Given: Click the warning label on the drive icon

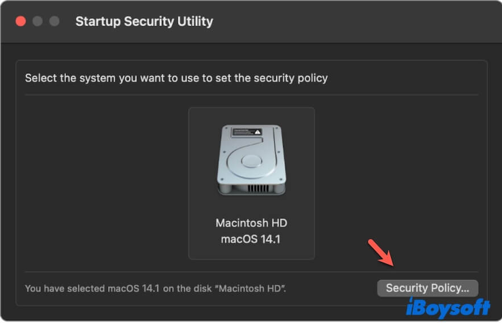Looking at the screenshot, I should tap(247, 132).
